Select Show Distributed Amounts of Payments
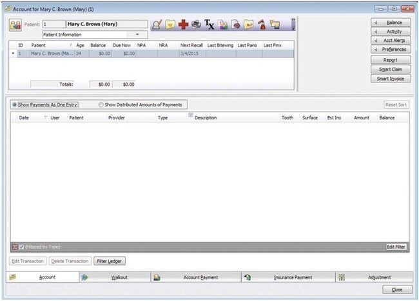This screenshot has width=419, height=301. (x=101, y=104)
